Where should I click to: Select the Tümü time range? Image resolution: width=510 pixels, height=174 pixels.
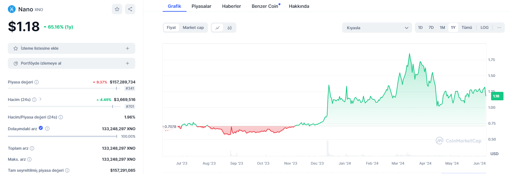point(467,28)
